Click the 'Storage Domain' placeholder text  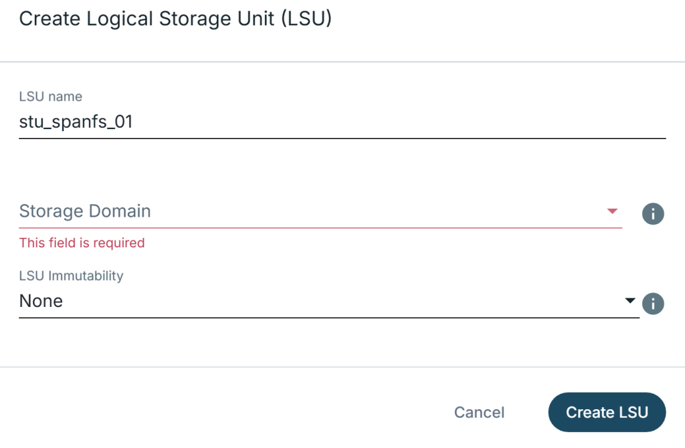point(85,212)
